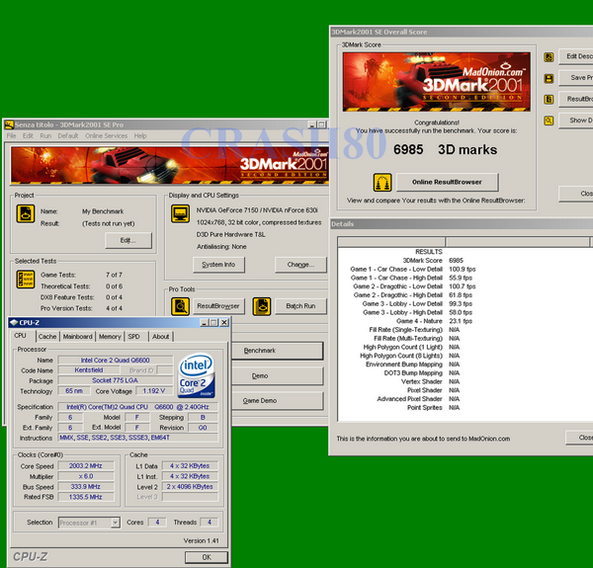This screenshot has height=568, width=593.
Task: Click the Show Details button
Action: [x=575, y=121]
